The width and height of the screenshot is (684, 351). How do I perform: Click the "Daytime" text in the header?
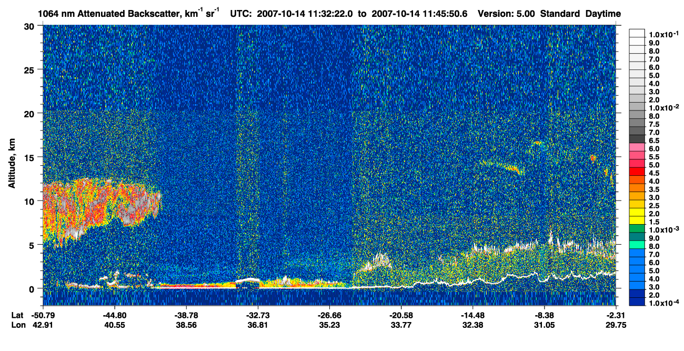(603, 13)
